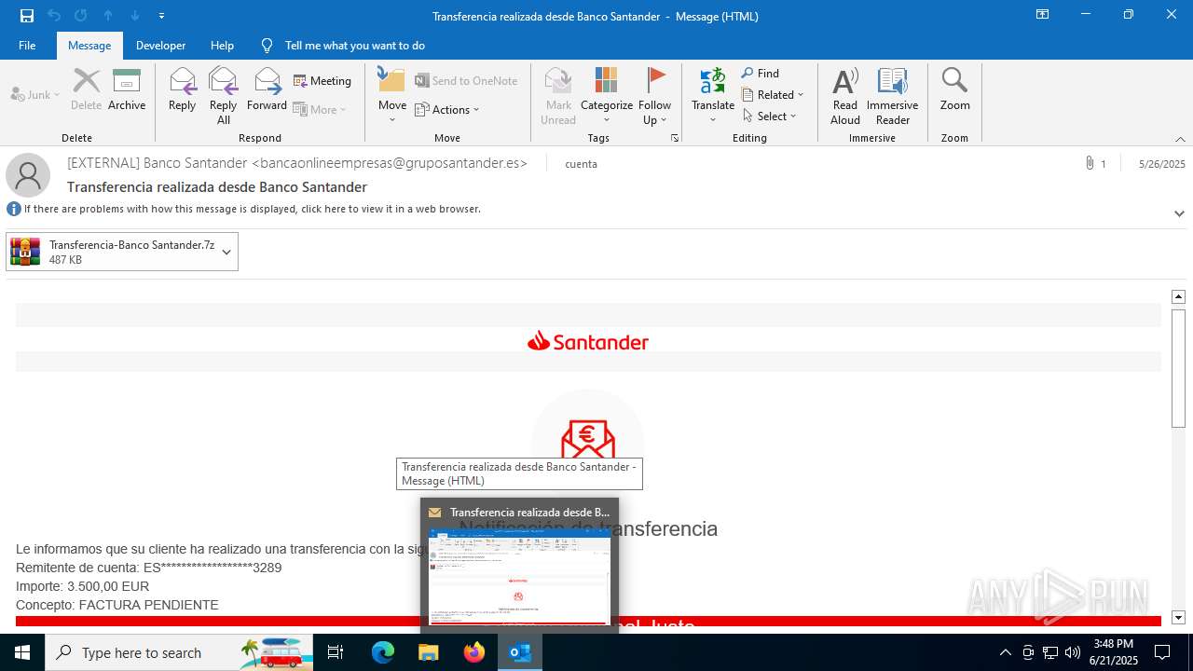Open the Help ribbon tab
This screenshot has height=671, width=1193.
[222, 45]
